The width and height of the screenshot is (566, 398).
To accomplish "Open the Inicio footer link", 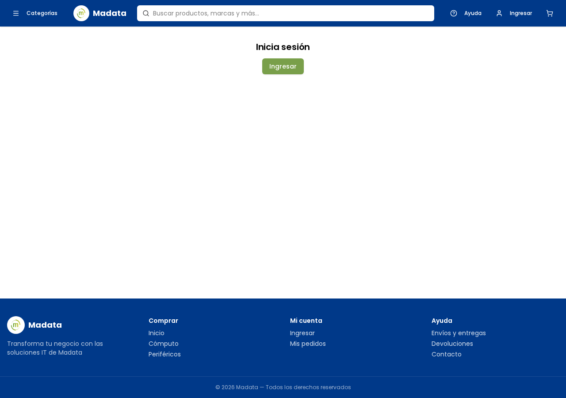I will [x=157, y=333].
